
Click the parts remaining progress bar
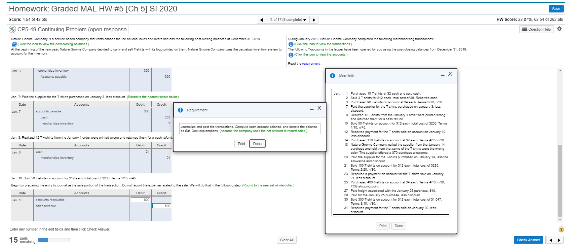coord(53,240)
